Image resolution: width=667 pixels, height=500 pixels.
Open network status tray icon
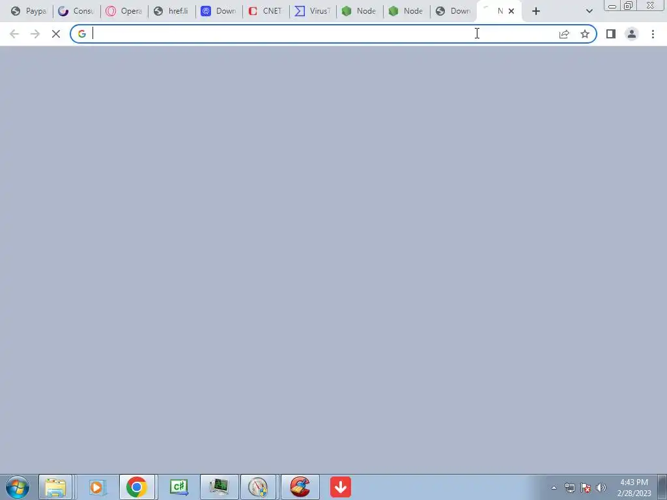(x=569, y=488)
